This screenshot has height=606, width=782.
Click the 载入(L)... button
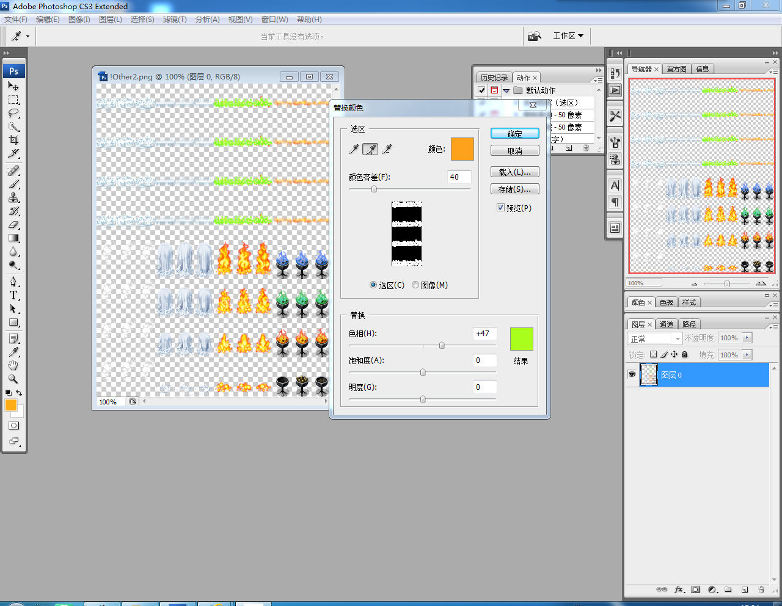coord(515,172)
